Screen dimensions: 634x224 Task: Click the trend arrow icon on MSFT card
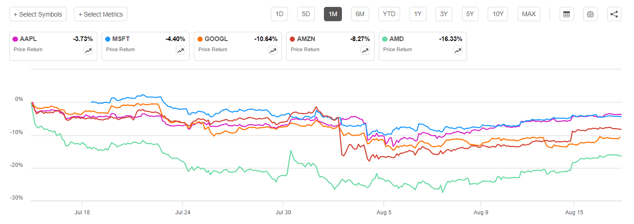(x=180, y=51)
